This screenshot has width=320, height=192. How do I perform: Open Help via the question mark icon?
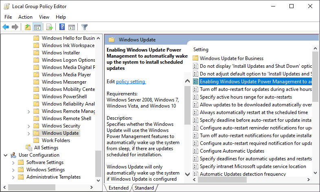(x=62, y=27)
